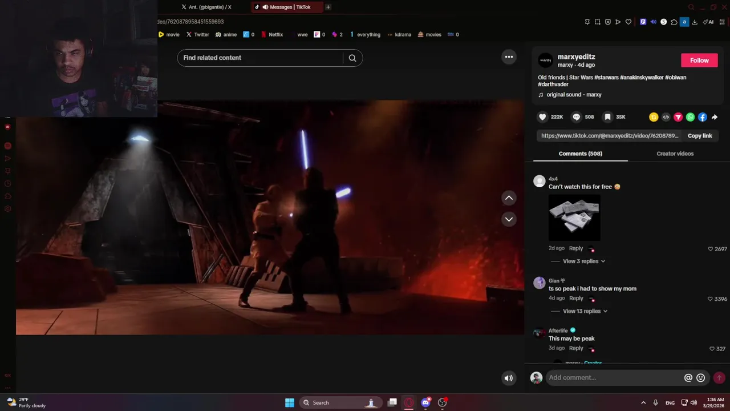Open the weather widget showing 29°F
Viewport: 730px width, 411px height.
26,402
